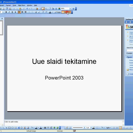Increase font size with the large A icon

coord(36,12)
